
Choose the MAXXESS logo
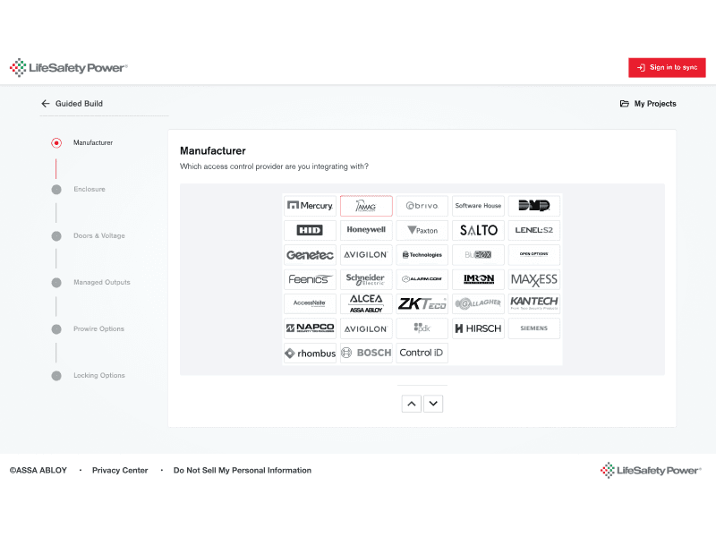533,279
